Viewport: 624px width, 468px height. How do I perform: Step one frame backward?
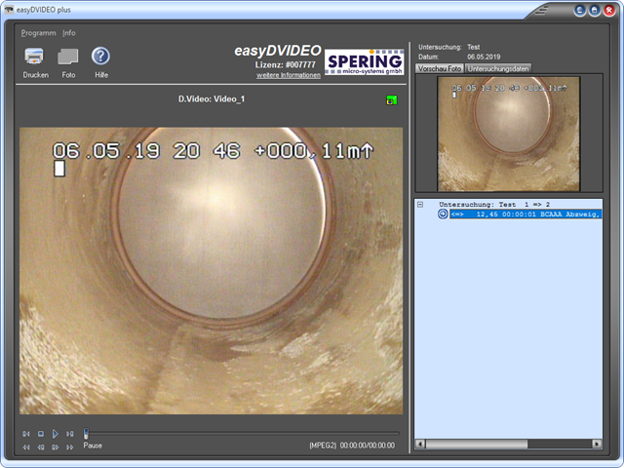coord(41,447)
